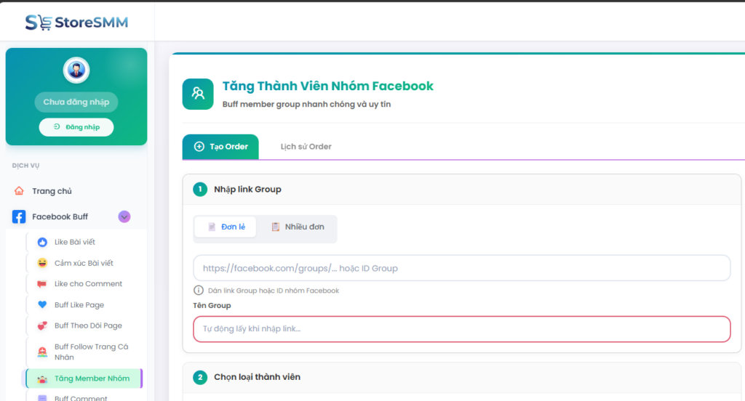Open Like Bài viết thumbs-up icon
Image resolution: width=745 pixels, height=401 pixels.
point(42,242)
